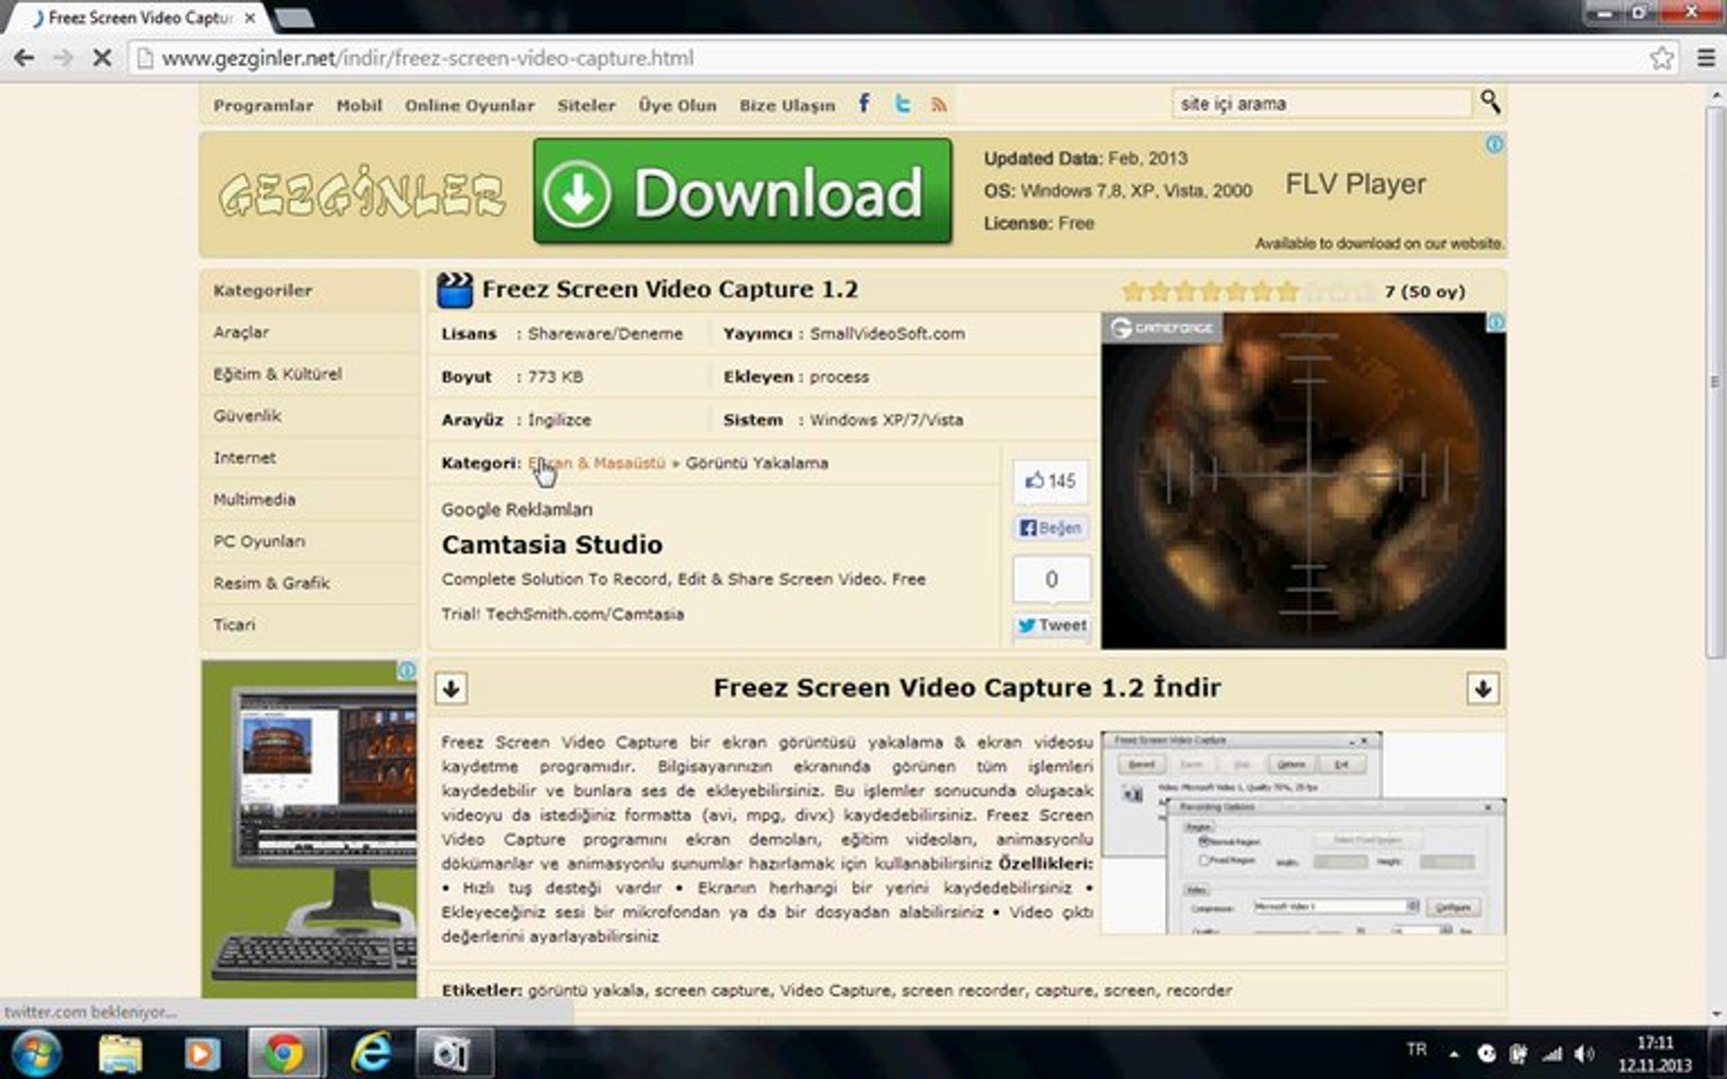Screen dimensions: 1727x1079
Task: Open the Freez Screen Video Capture screenshot thumbnail
Action: click(1302, 833)
